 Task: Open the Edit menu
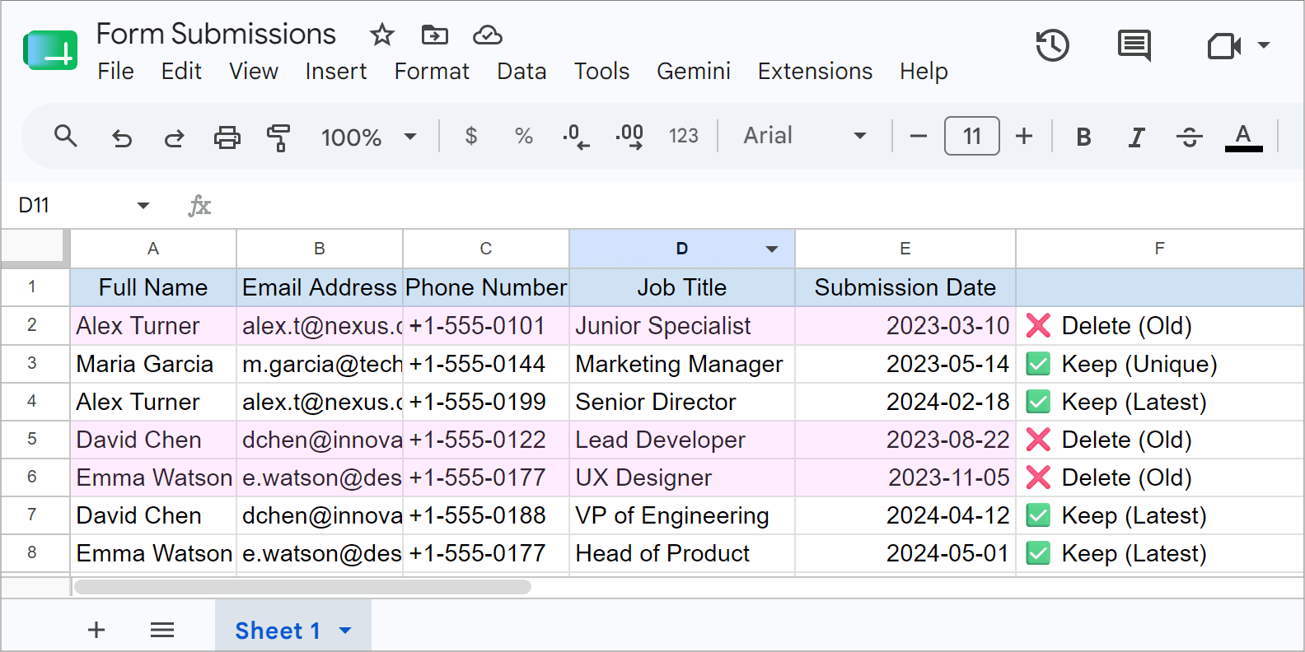pyautogui.click(x=181, y=72)
